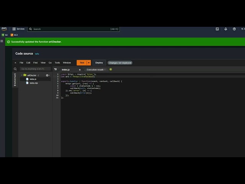245x184 pixels.
Task: Open the AWS console home logo
Action: (4, 29)
